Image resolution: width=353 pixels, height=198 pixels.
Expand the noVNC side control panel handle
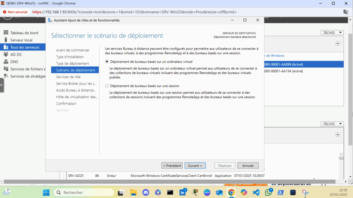point(2,85)
